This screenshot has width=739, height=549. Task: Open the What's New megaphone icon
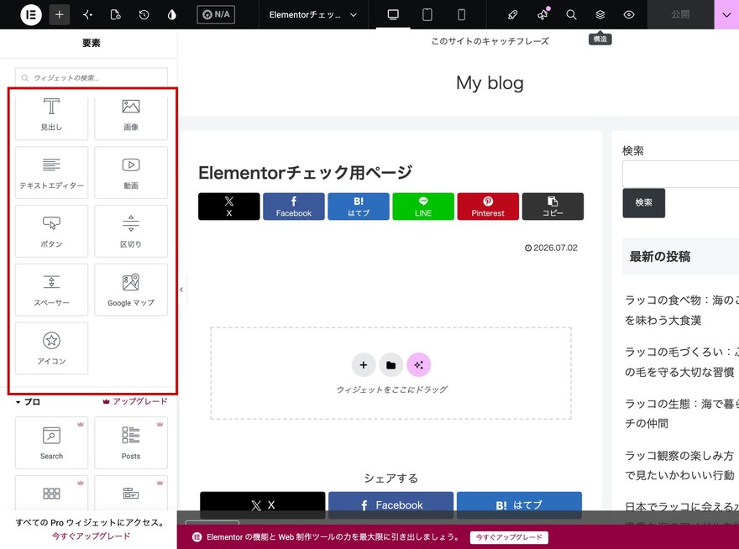pyautogui.click(x=542, y=14)
